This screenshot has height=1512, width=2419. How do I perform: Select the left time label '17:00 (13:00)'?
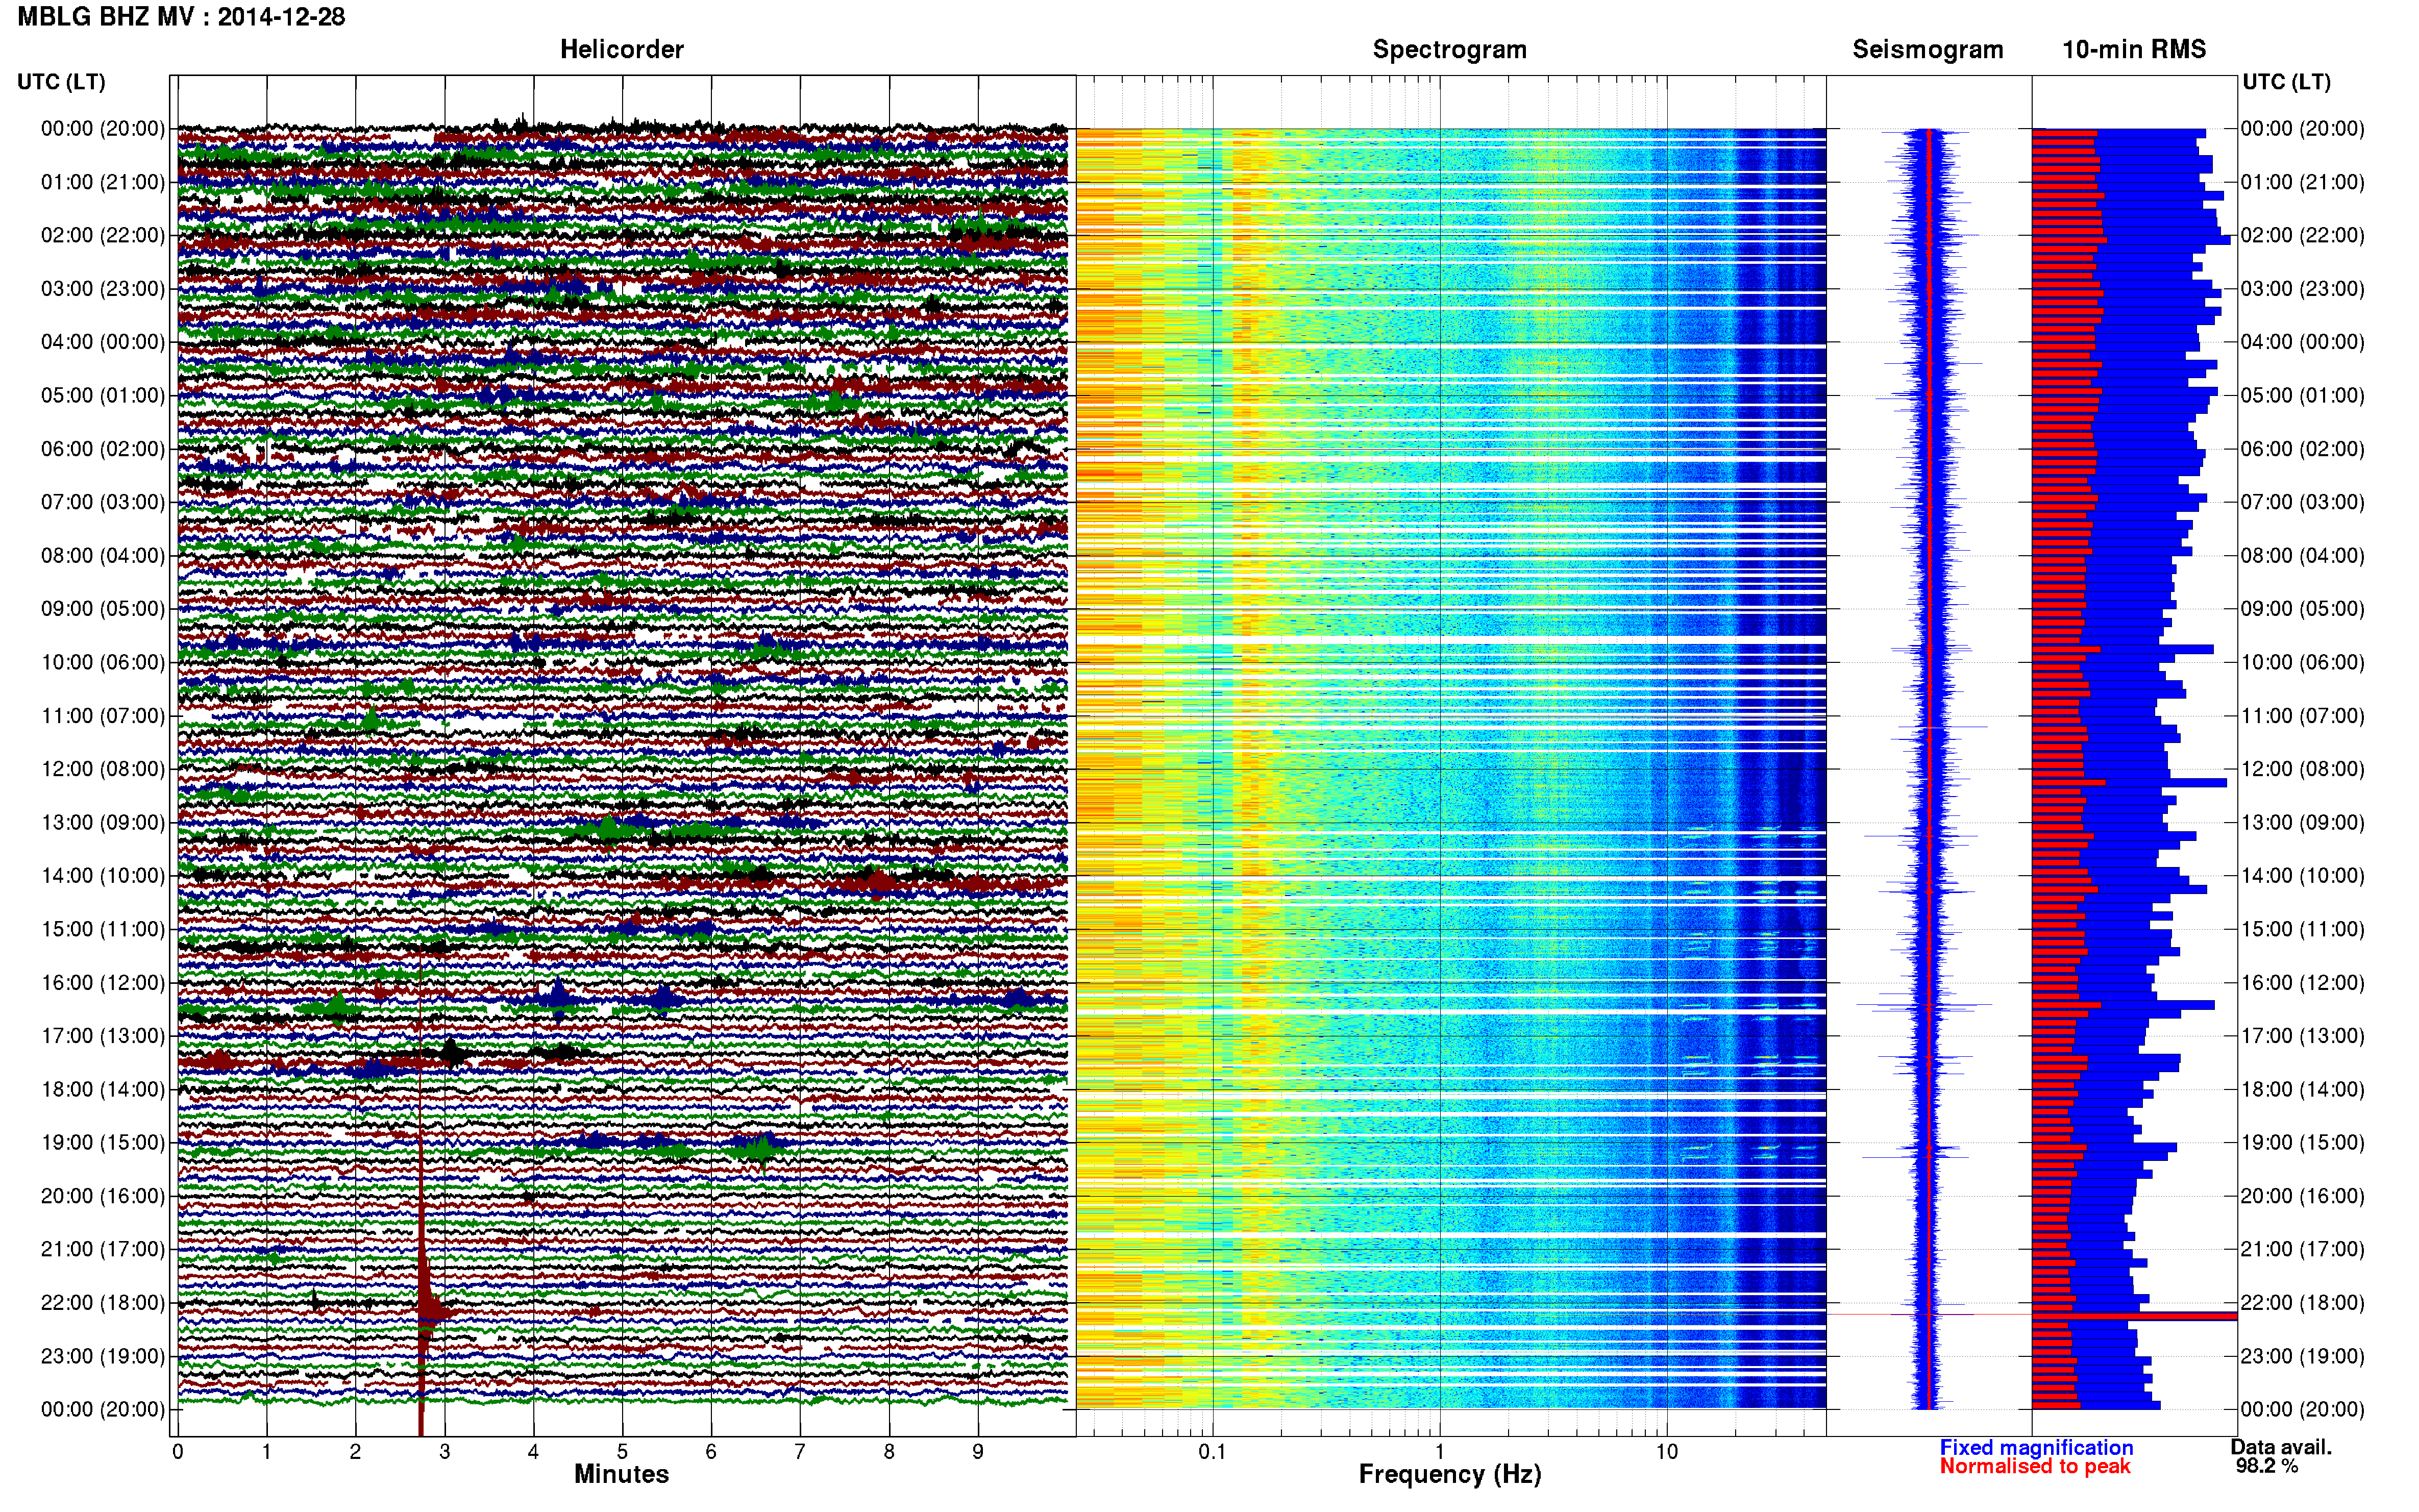(103, 1036)
